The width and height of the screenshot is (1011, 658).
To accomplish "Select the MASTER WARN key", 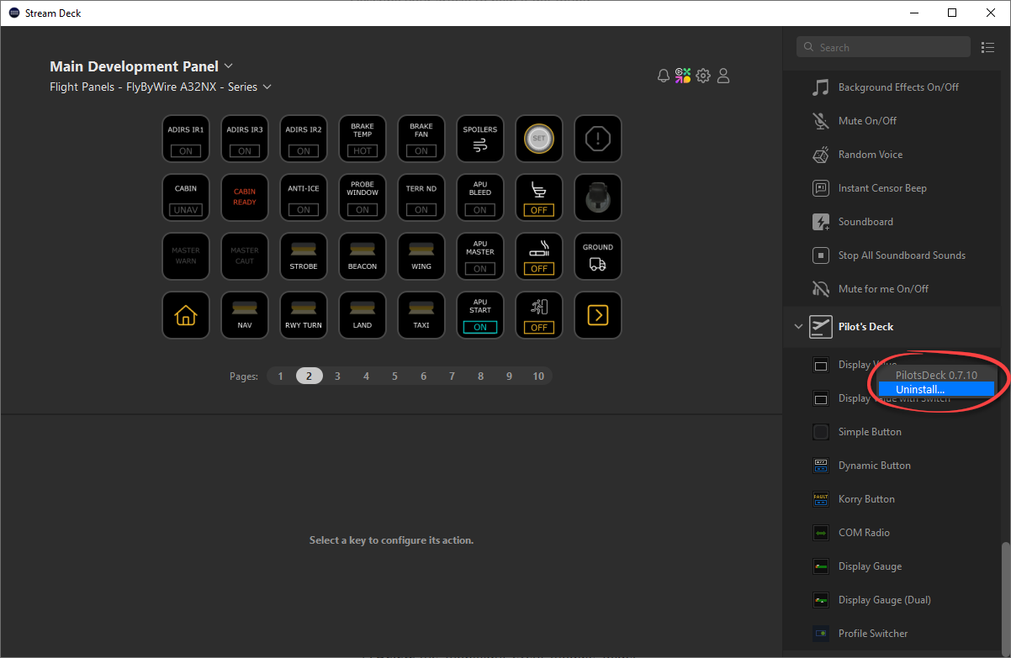I will tap(186, 256).
